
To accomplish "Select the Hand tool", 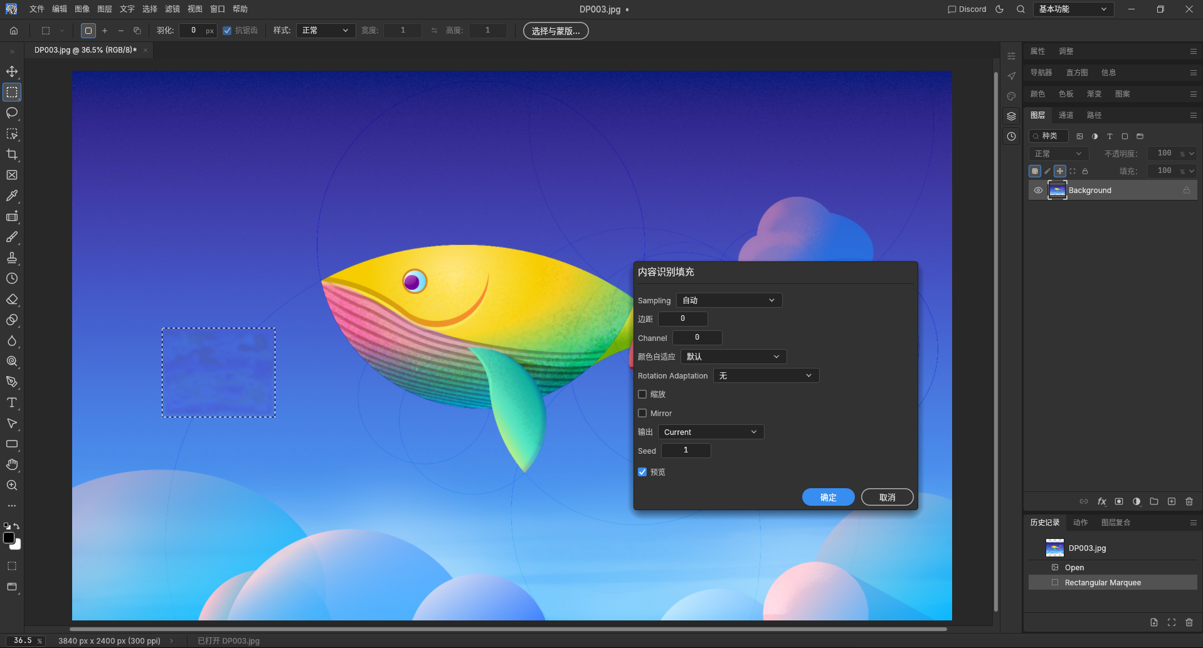I will tap(12, 464).
